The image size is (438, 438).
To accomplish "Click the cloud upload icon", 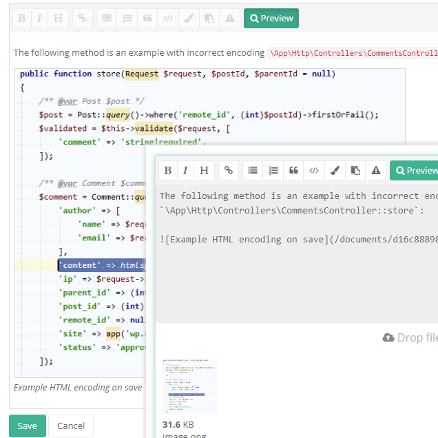I will point(388,337).
